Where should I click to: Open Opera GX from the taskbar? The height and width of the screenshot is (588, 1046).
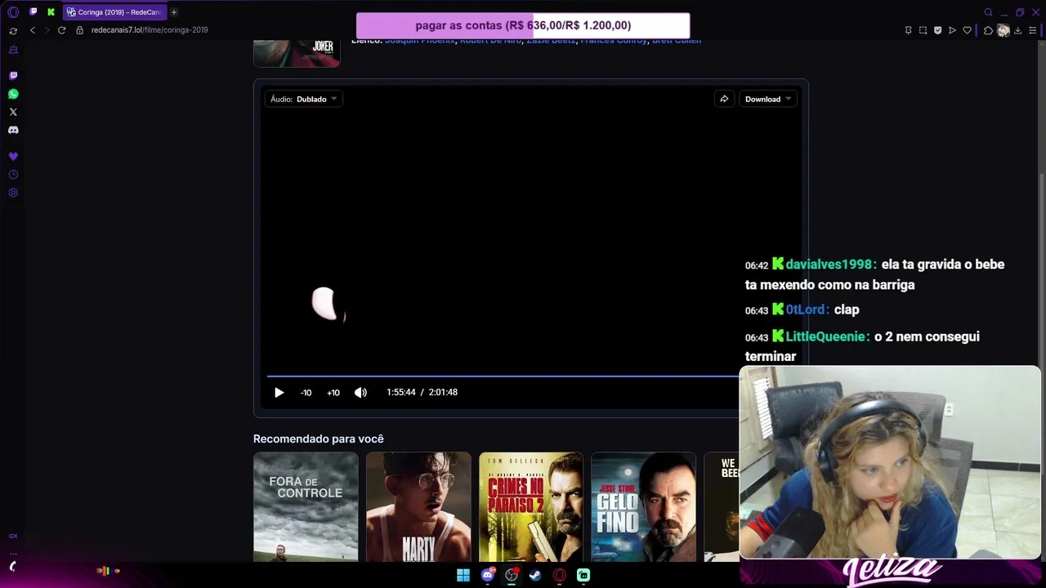[560, 576]
